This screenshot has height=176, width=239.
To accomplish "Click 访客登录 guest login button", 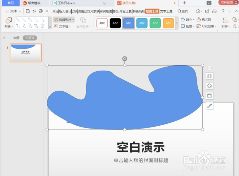I will pos(228,3).
